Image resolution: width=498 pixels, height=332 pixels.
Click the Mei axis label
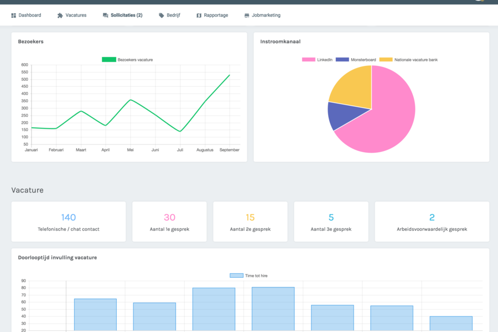pyautogui.click(x=130, y=150)
